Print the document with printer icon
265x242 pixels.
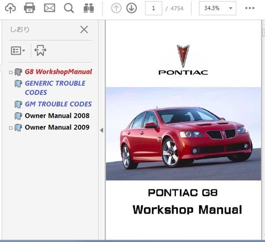30,8
